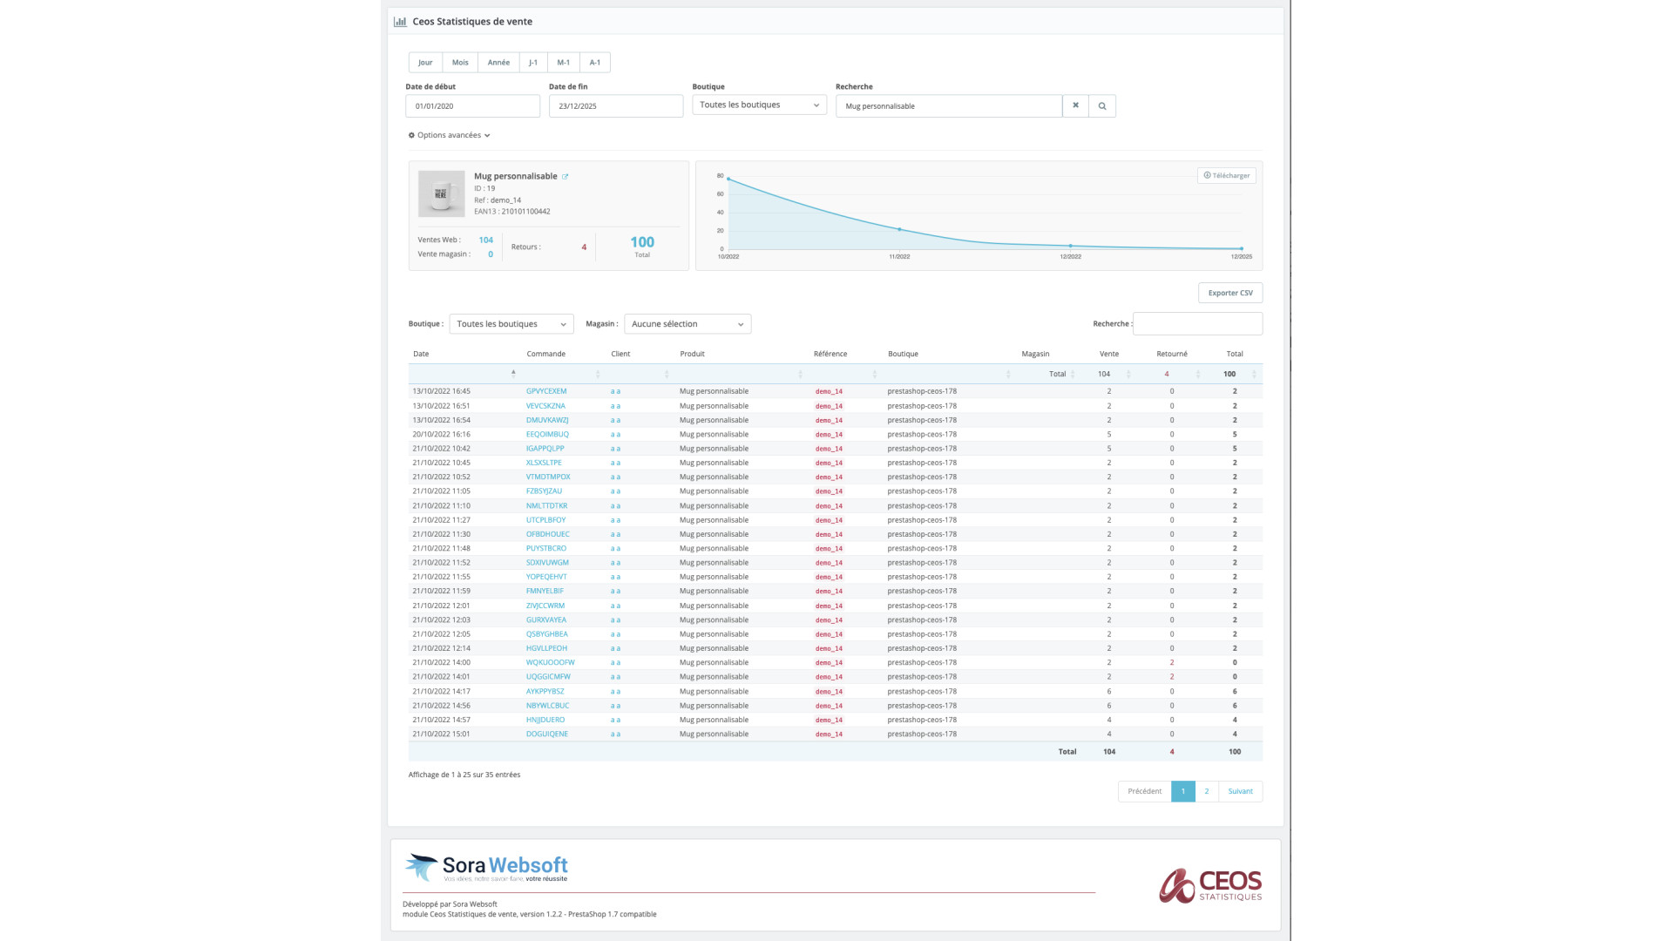Open the Toutes les boutiques dropdown

pos(758,105)
